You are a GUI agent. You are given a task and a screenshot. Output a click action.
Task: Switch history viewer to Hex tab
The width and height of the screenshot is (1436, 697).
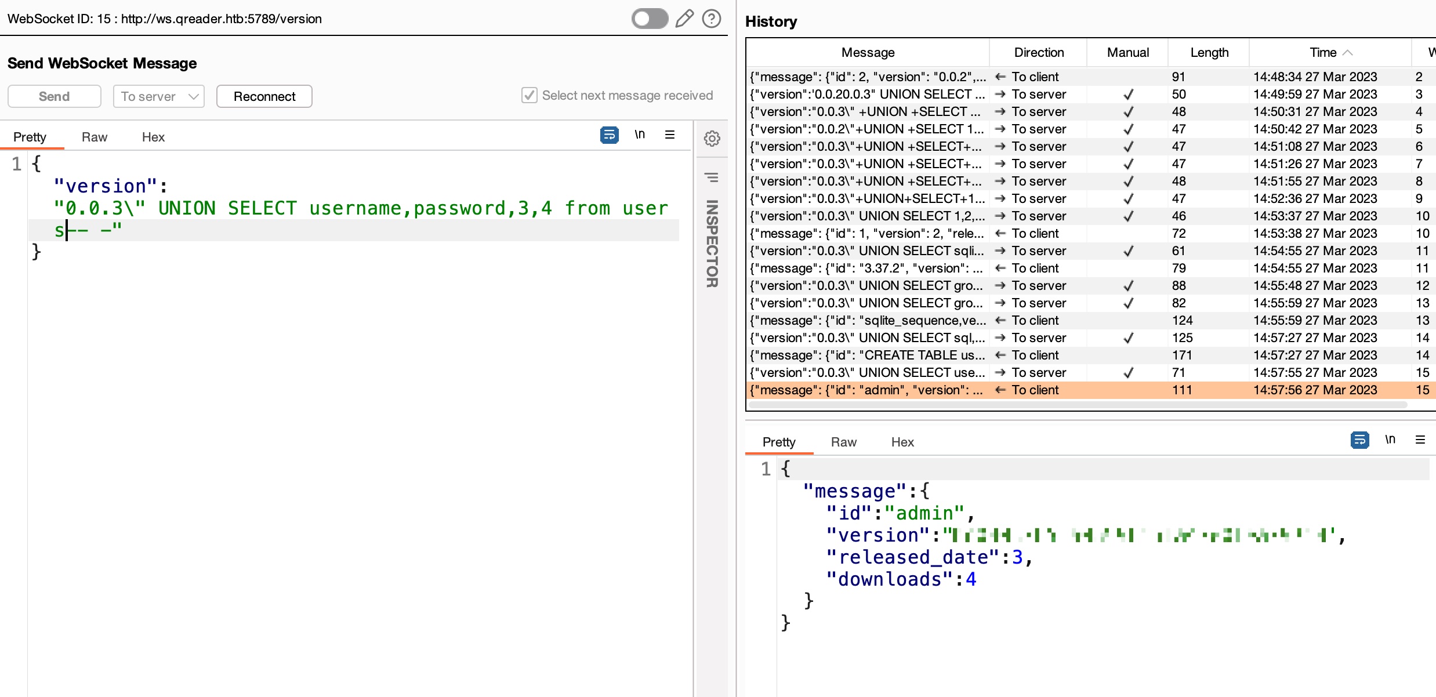click(x=902, y=442)
